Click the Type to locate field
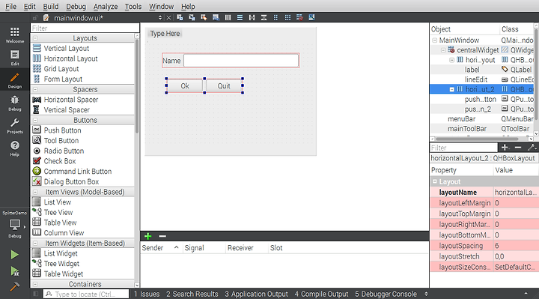 pyautogui.click(x=86, y=295)
